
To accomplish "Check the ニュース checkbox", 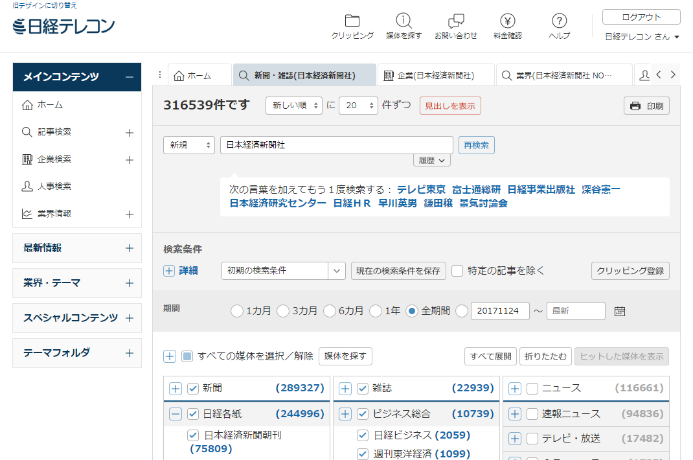I will pos(532,388).
